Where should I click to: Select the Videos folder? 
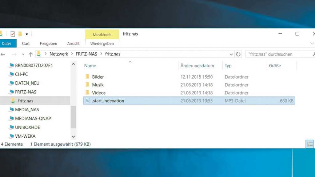(99, 93)
